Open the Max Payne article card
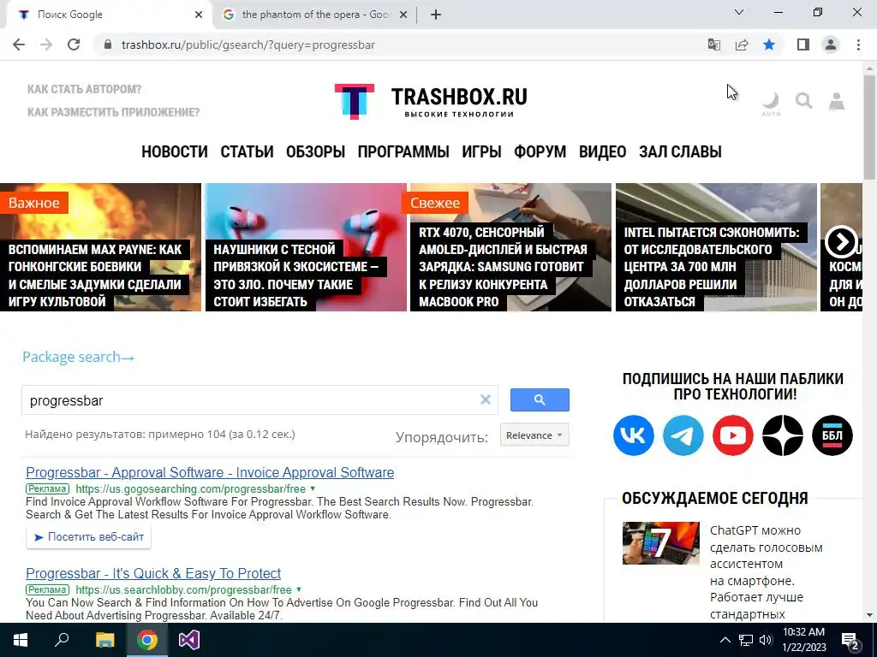Image resolution: width=877 pixels, height=657 pixels. [101, 247]
